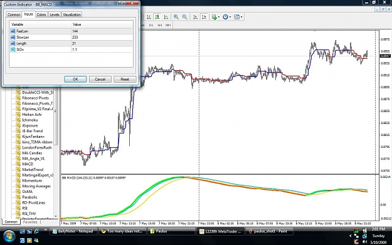This screenshot has width=392, height=245.
Task: Select MA_Angle_V1 indicator
Action: click(x=33, y=159)
